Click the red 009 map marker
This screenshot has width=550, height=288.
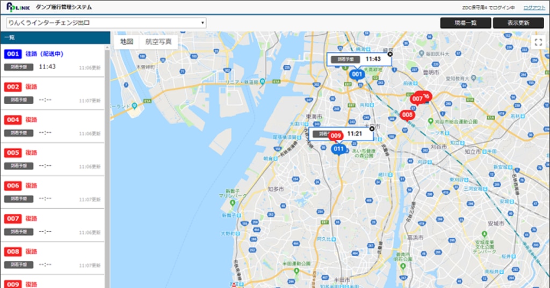pyautogui.click(x=335, y=135)
